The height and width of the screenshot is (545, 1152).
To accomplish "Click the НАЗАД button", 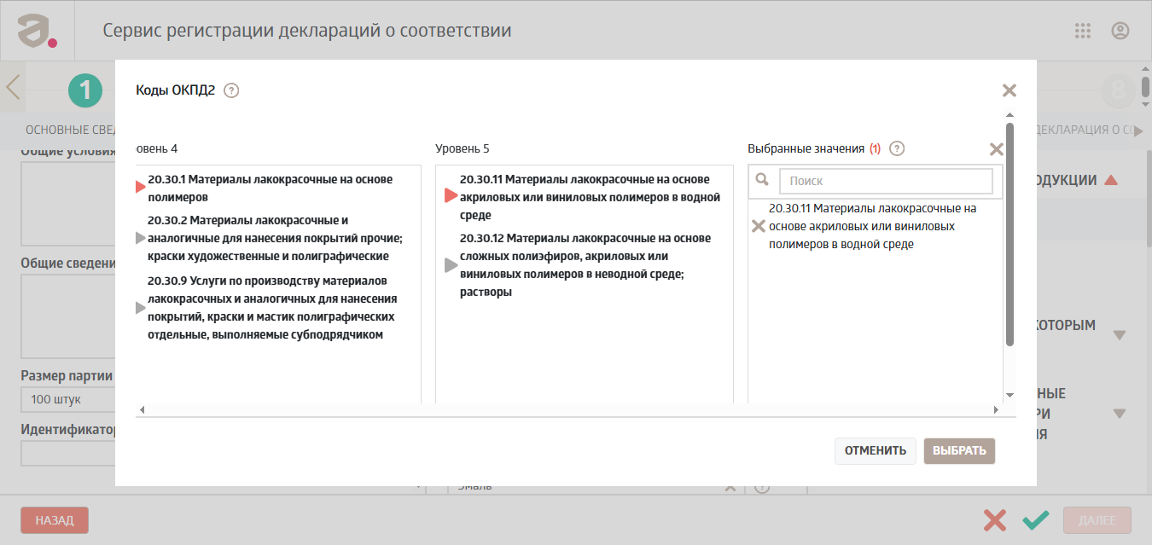I will pos(55,520).
